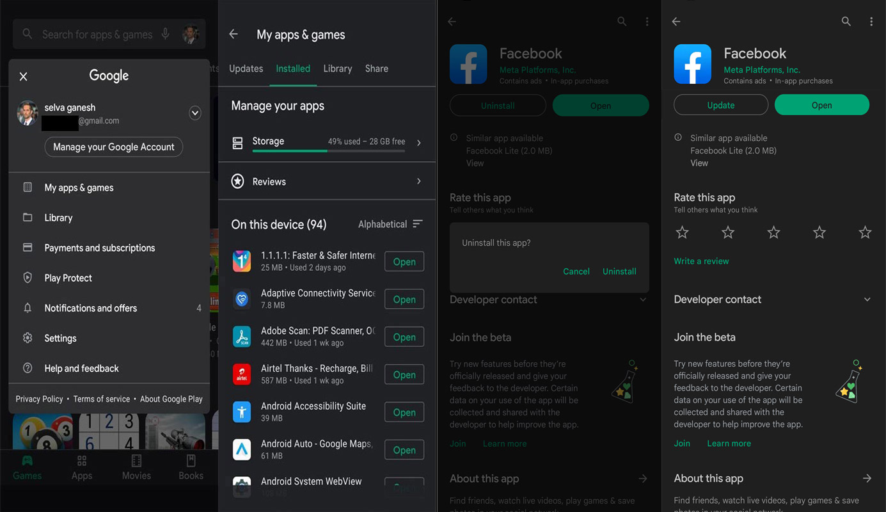Click the Update button for Facebook
Image resolution: width=886 pixels, height=512 pixels.
tap(721, 105)
